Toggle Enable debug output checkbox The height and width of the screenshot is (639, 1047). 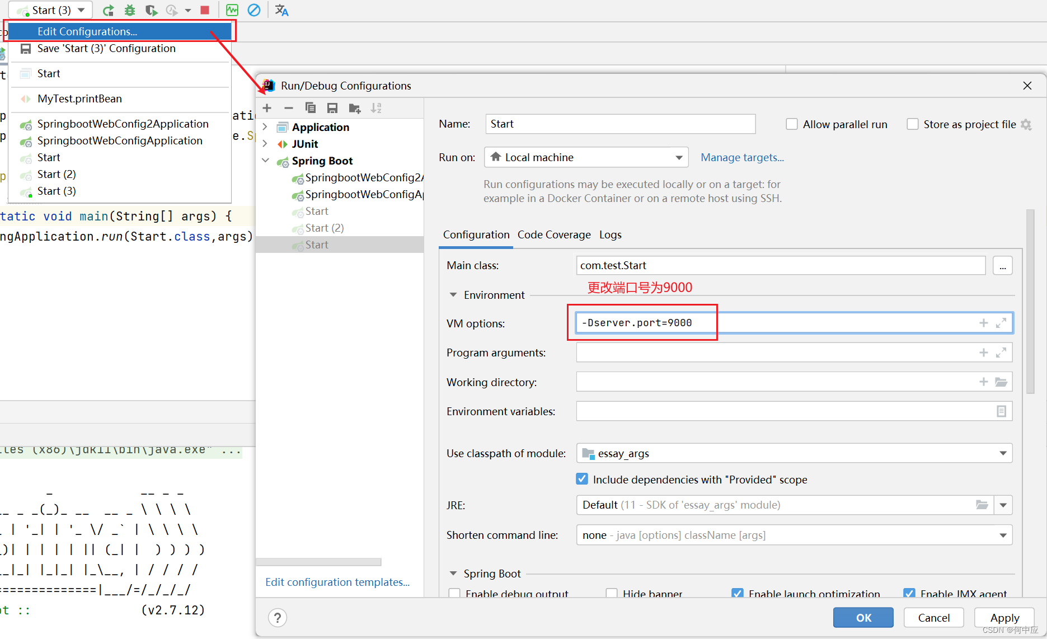click(x=454, y=593)
